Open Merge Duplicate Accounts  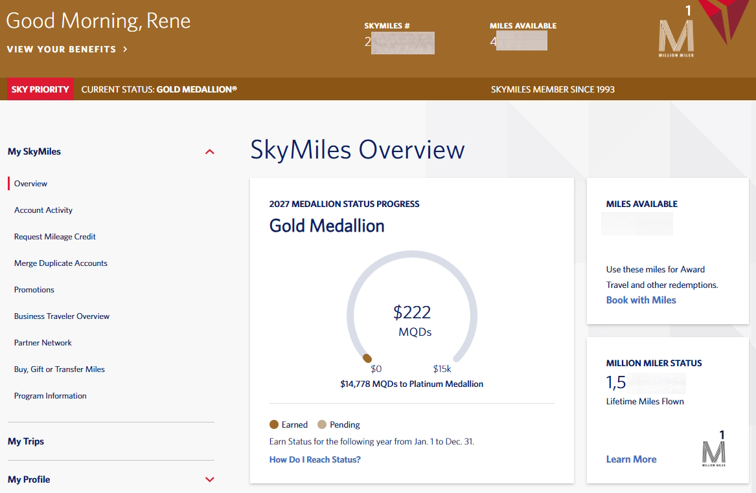pos(61,263)
